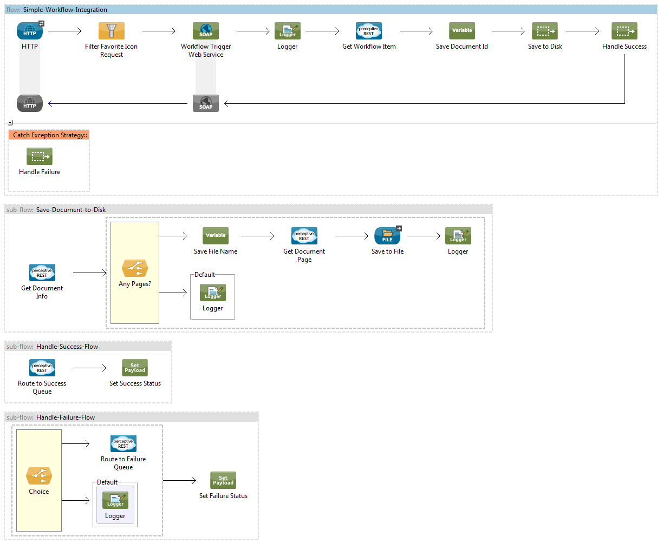Click the Get Document Page REST icon
The height and width of the screenshot is (544, 670).
click(x=304, y=236)
